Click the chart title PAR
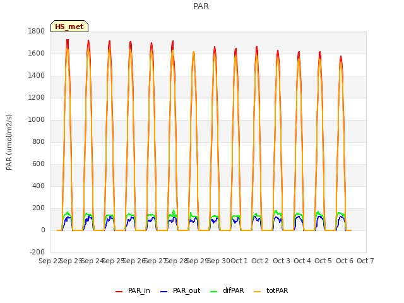Screen dimensions: 404x303 click(x=201, y=6)
